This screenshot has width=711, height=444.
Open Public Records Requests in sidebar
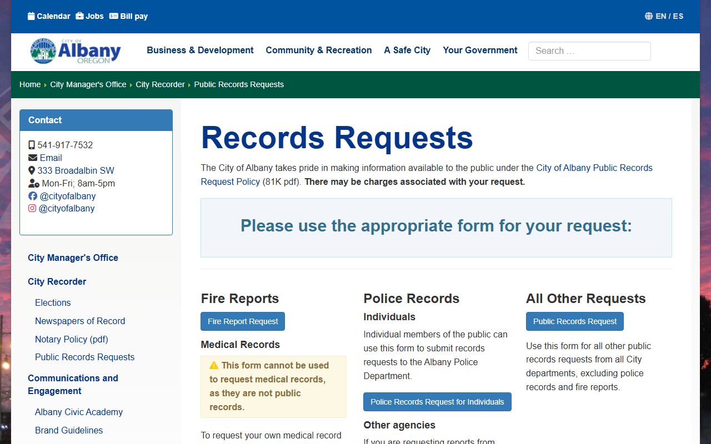point(84,357)
